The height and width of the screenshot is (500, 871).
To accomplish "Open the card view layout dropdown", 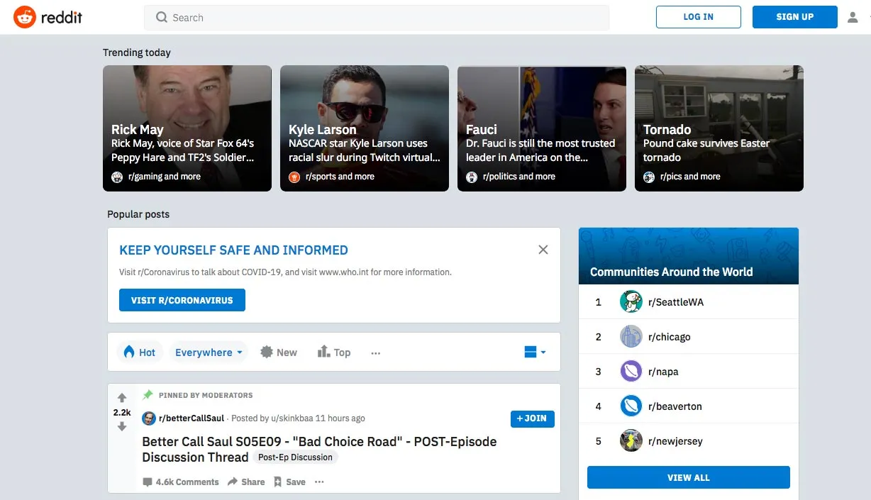I will (x=535, y=352).
